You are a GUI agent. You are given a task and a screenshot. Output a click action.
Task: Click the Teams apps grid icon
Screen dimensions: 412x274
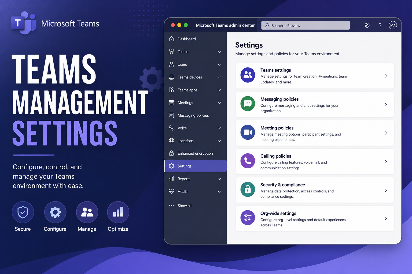pos(171,90)
